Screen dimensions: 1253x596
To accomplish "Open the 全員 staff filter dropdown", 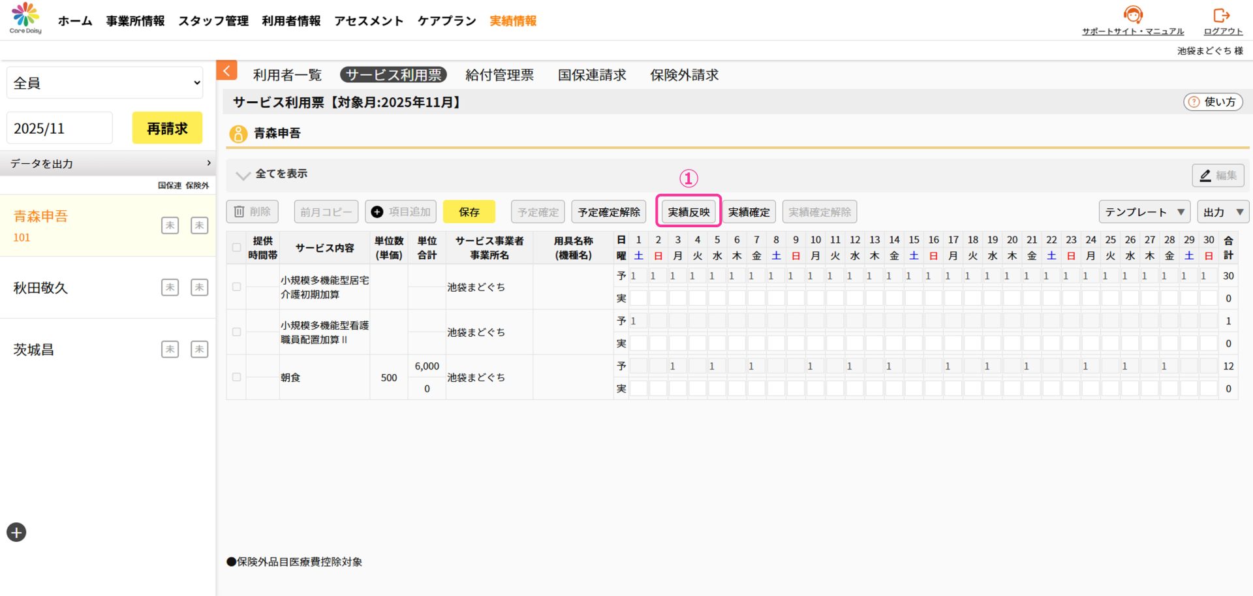I will [x=105, y=83].
